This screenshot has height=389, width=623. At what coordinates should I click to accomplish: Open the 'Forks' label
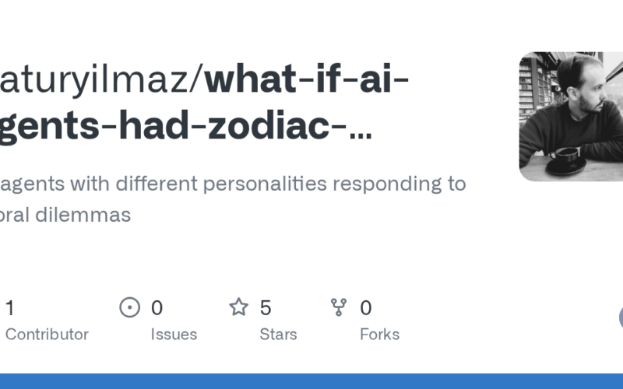coord(379,335)
